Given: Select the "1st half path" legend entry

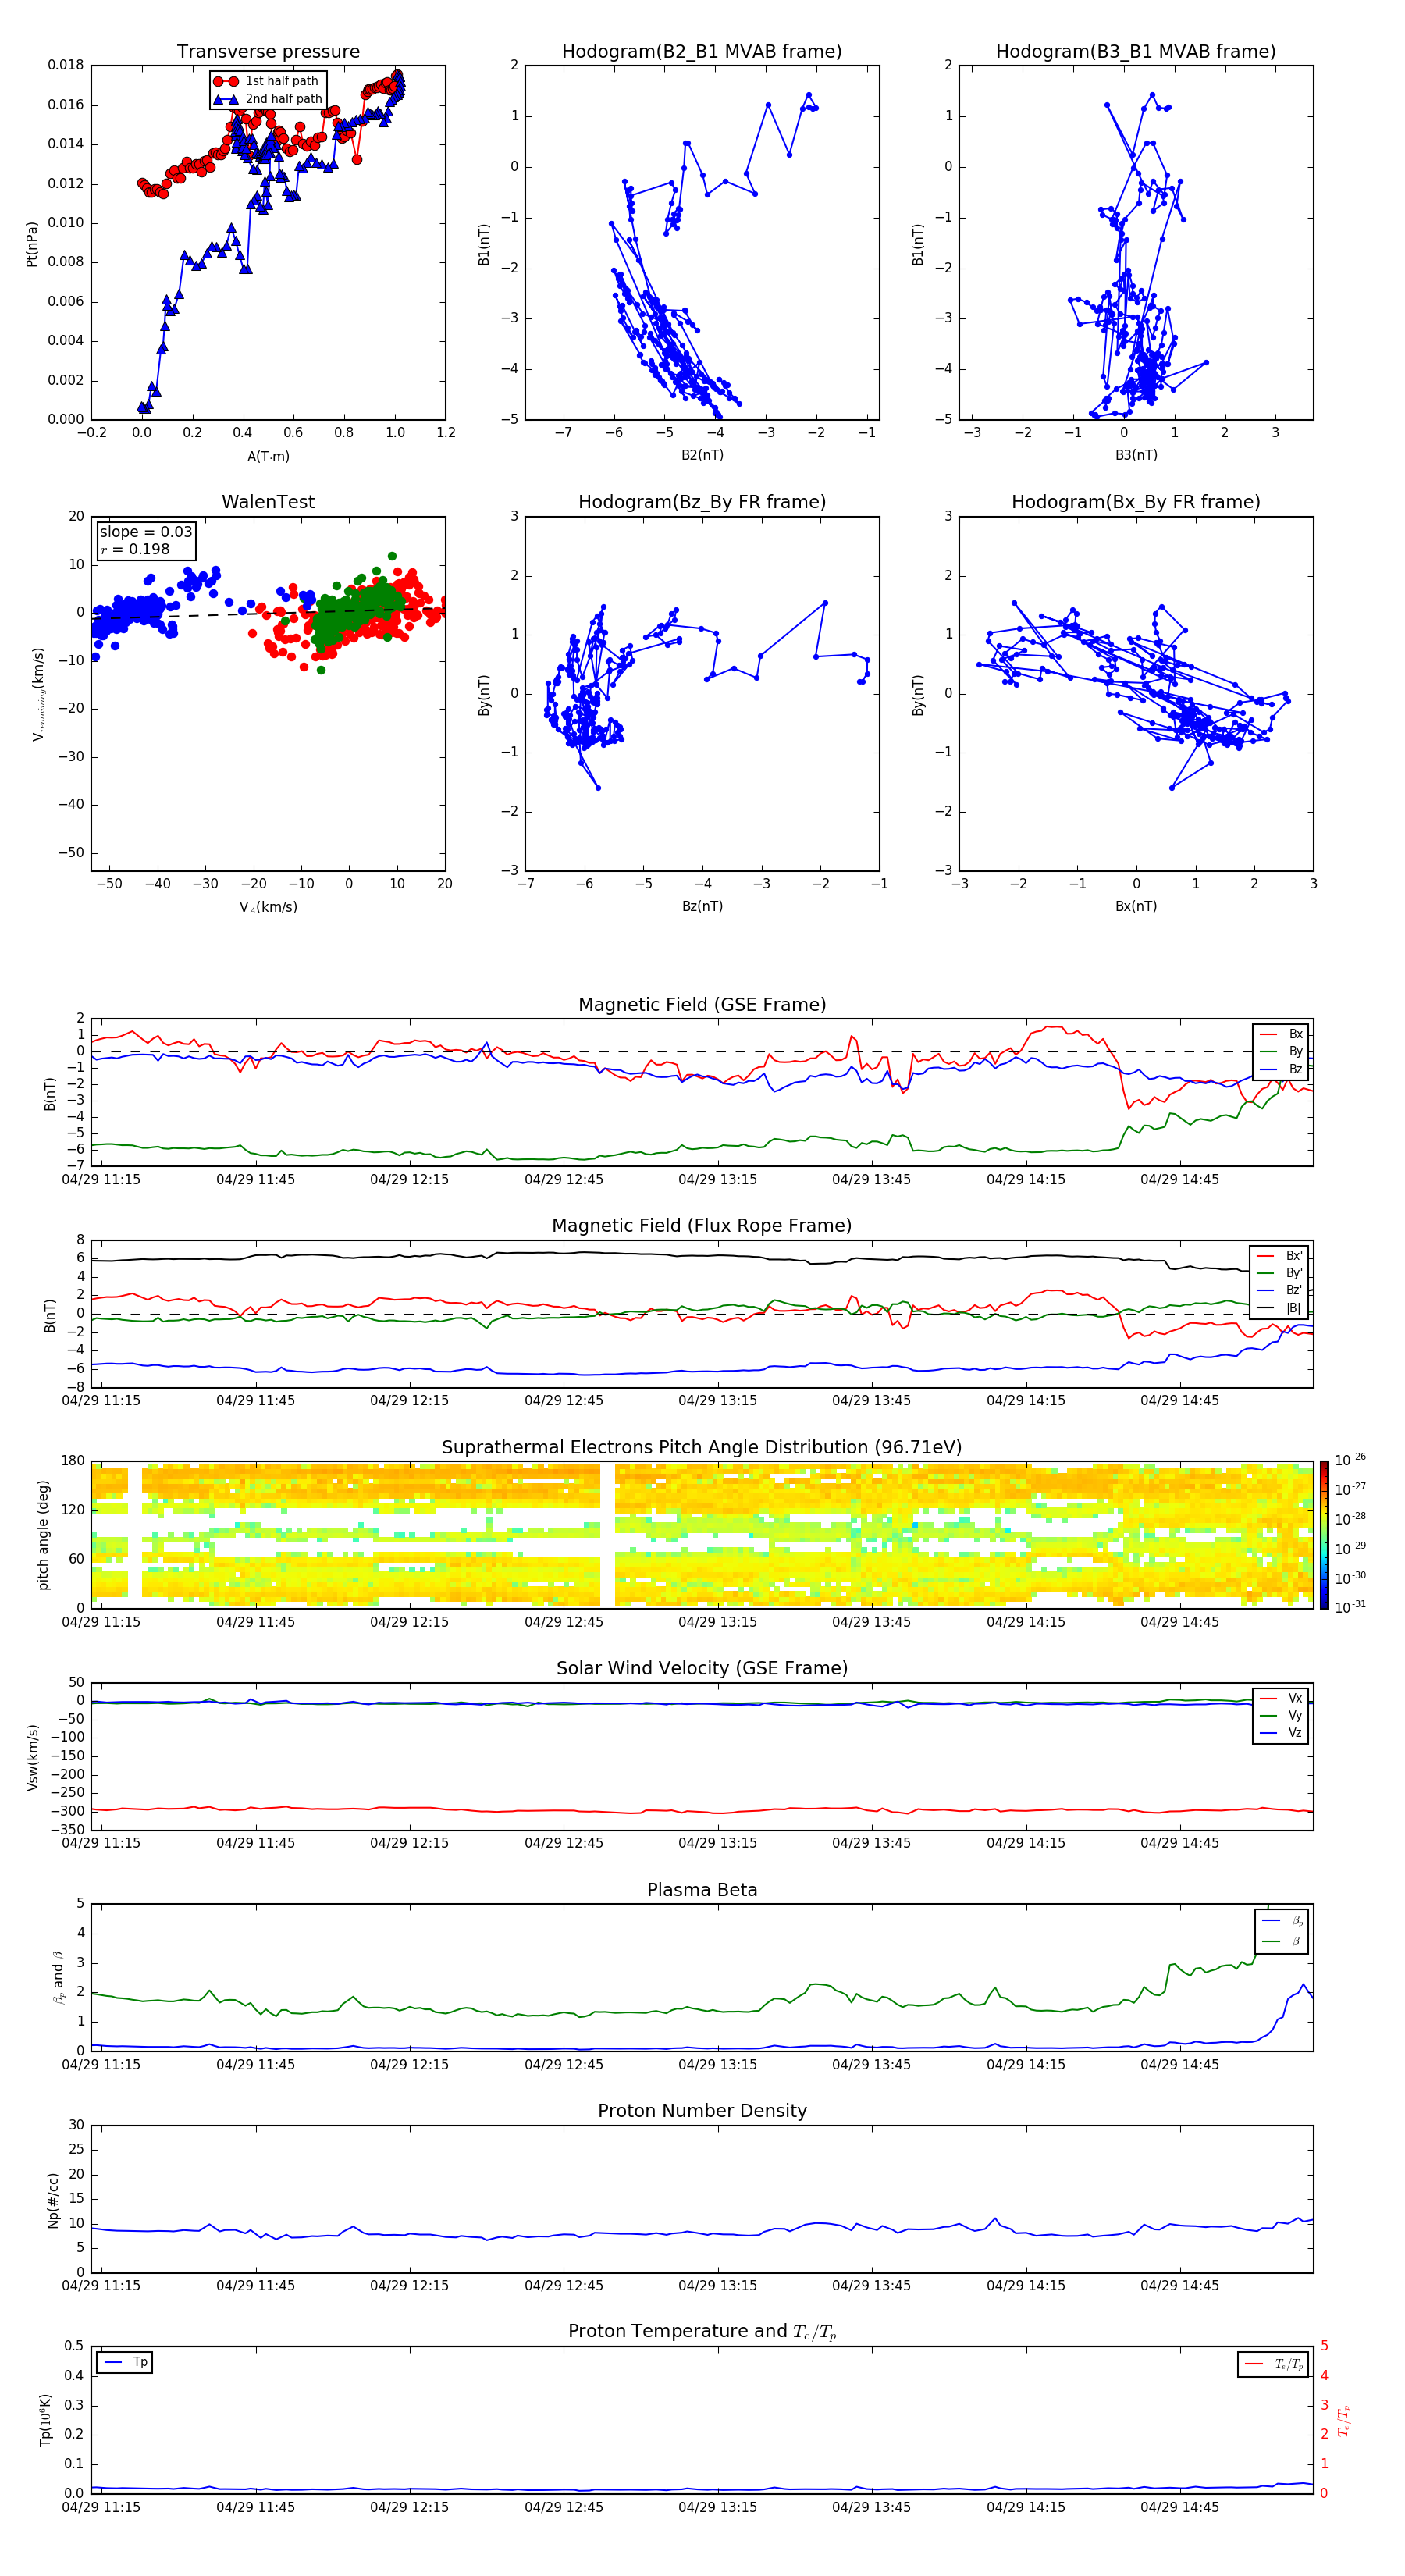Looking at the screenshot, I should pyautogui.click(x=267, y=81).
